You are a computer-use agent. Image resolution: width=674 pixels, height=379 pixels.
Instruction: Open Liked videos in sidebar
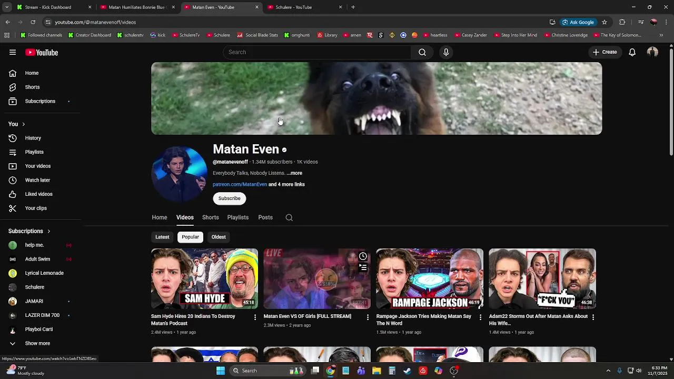pyautogui.click(x=40, y=194)
